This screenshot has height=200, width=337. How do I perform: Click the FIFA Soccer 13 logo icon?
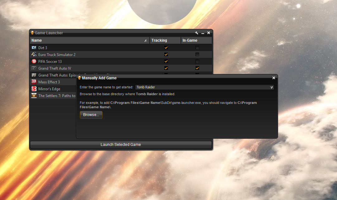point(34,61)
